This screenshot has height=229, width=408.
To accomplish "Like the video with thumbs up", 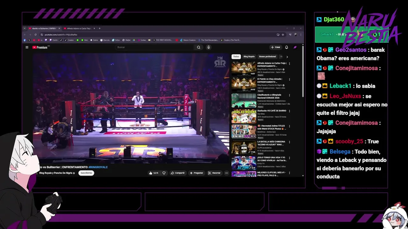I will 154,173.
